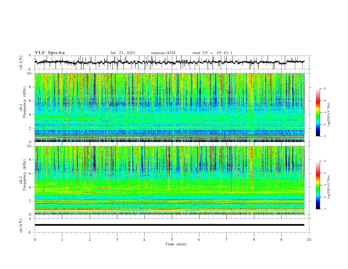Click the black ch.3 voltage trace
Screen dimensions: 348x269
pyautogui.click(x=169, y=225)
